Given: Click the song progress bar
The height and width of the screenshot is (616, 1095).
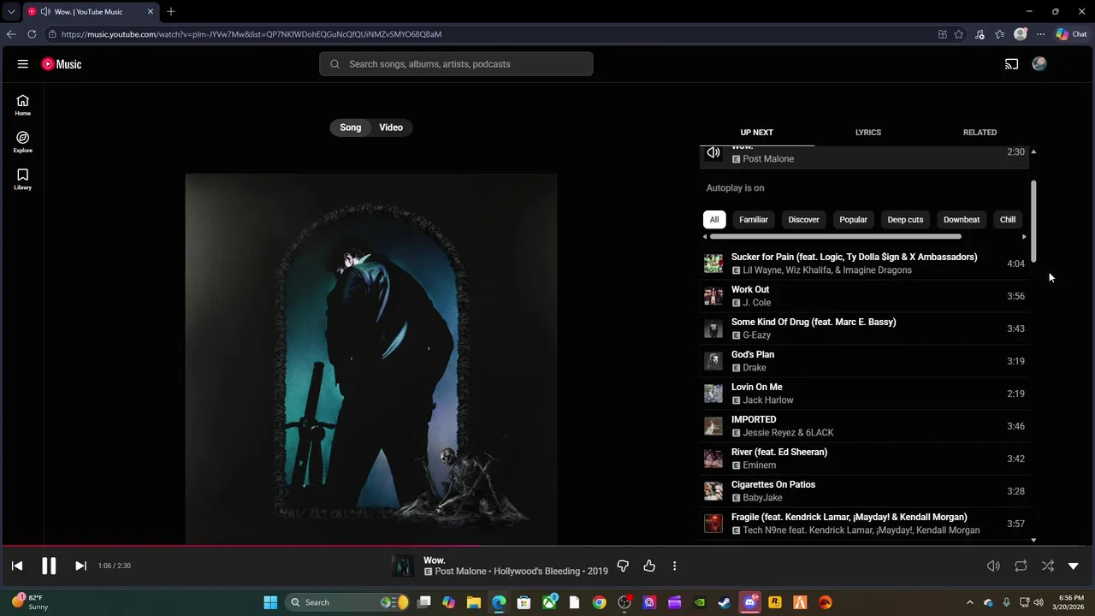Looking at the screenshot, I should point(547,545).
